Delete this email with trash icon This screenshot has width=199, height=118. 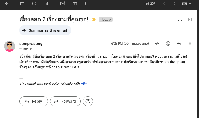[46, 4]
